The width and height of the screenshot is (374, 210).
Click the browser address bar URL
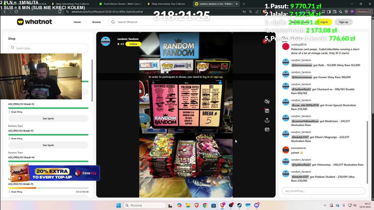[107, 12]
